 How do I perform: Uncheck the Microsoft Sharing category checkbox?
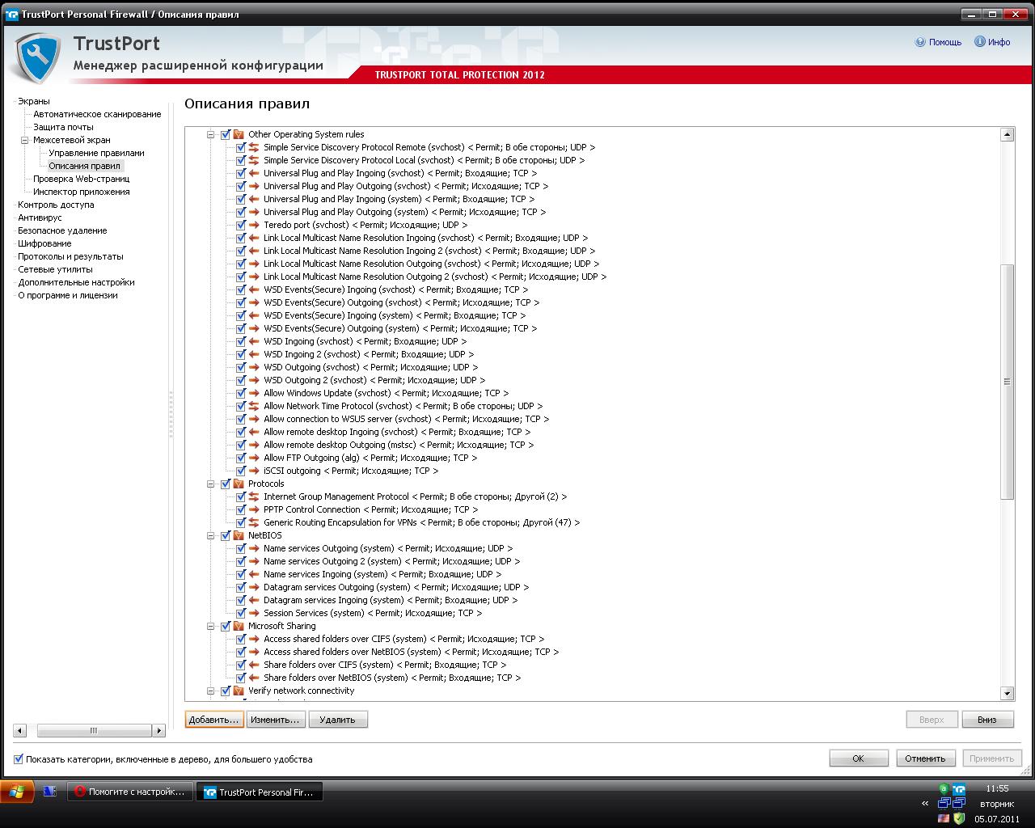coord(226,626)
